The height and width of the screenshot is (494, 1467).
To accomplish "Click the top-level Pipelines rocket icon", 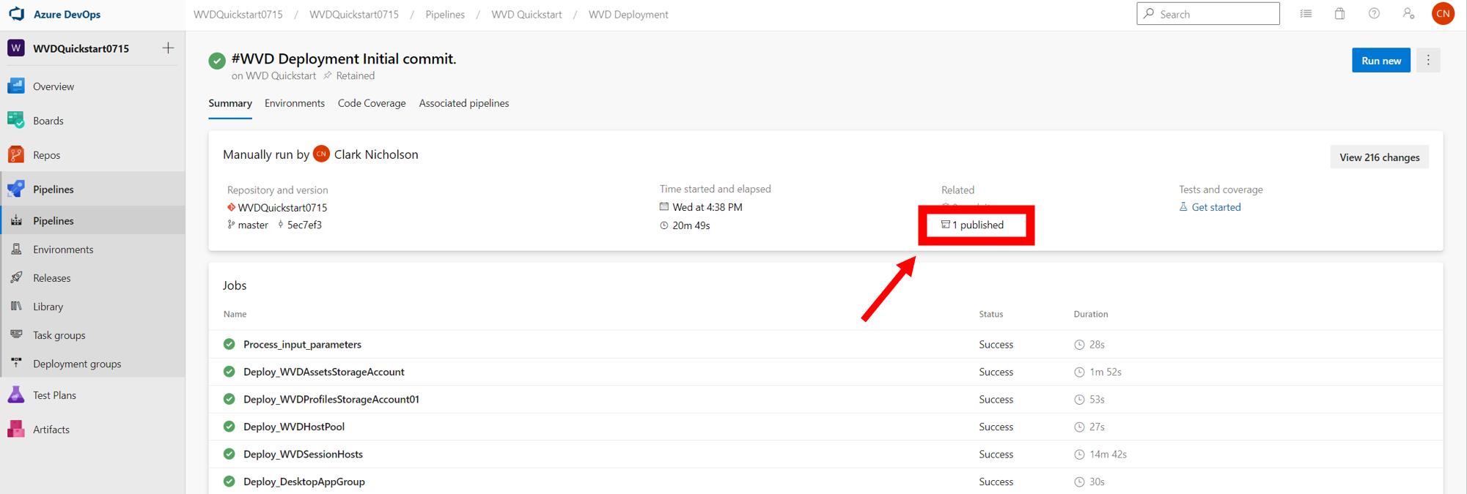I will click(x=16, y=189).
